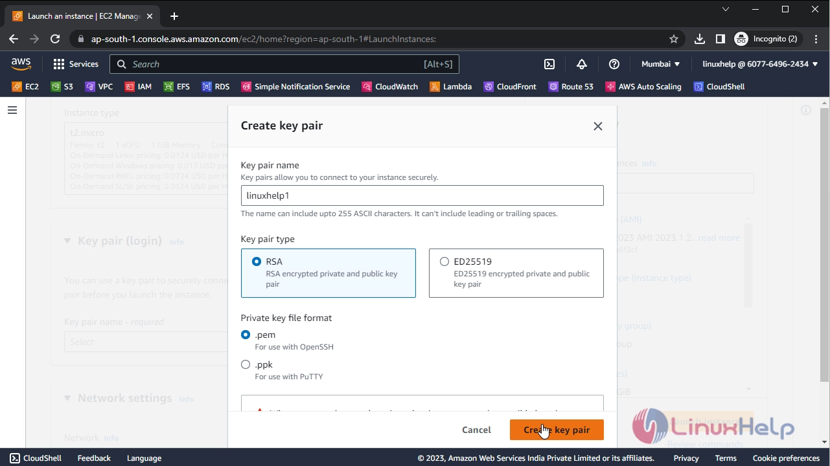Open Terms link in footer

click(726, 458)
